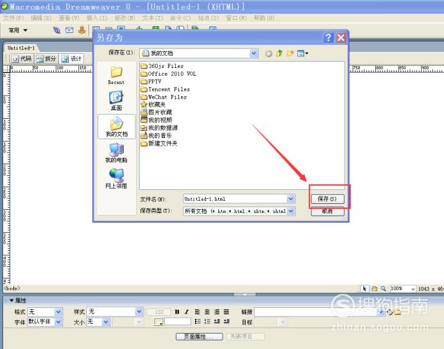
Task: Click the CSS button in Properties
Action: point(159,312)
